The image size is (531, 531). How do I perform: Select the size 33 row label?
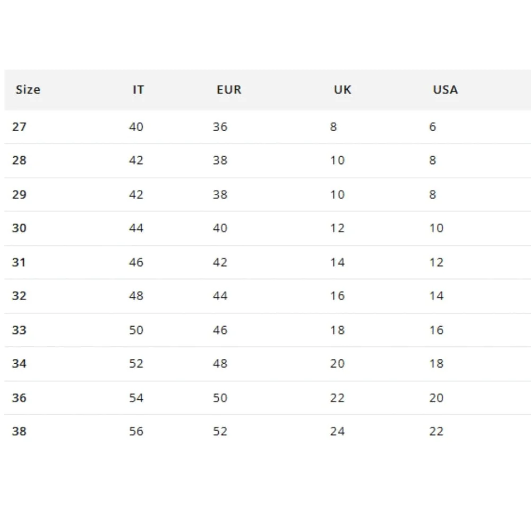tap(19, 330)
